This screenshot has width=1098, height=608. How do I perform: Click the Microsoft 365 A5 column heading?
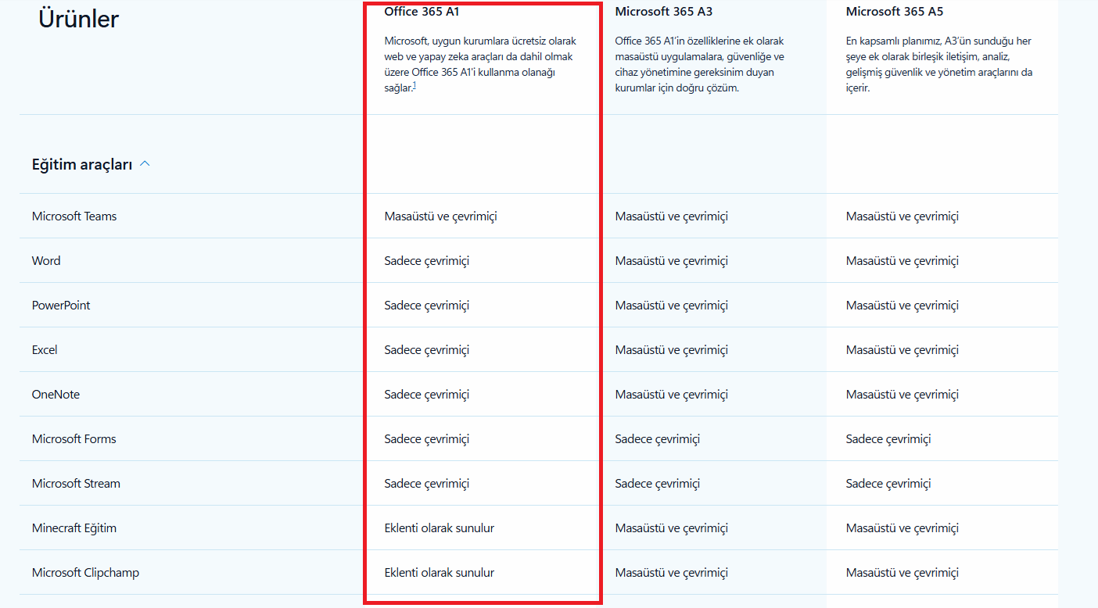[895, 12]
